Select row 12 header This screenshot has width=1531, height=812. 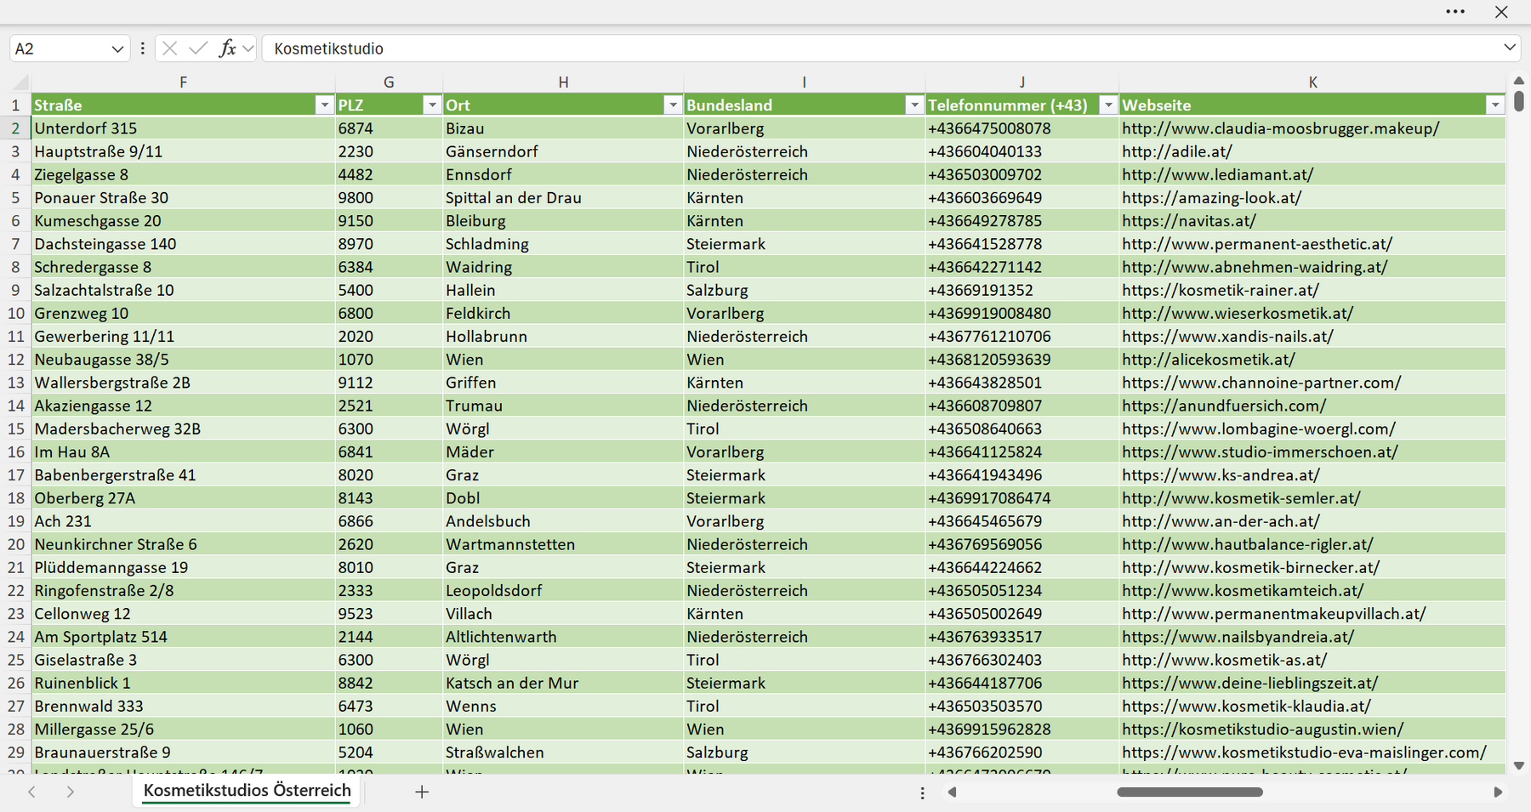(15, 360)
